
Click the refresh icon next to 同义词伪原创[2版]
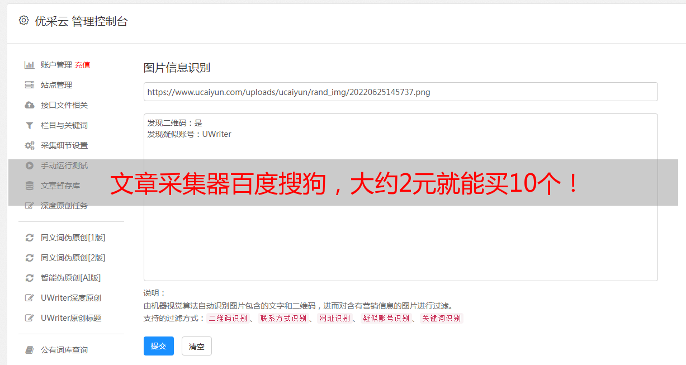pos(30,258)
